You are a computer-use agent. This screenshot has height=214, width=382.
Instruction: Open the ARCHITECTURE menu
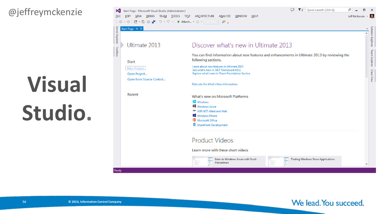pos(204,16)
